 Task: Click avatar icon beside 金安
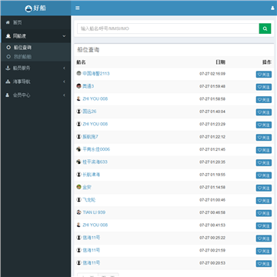(79, 187)
